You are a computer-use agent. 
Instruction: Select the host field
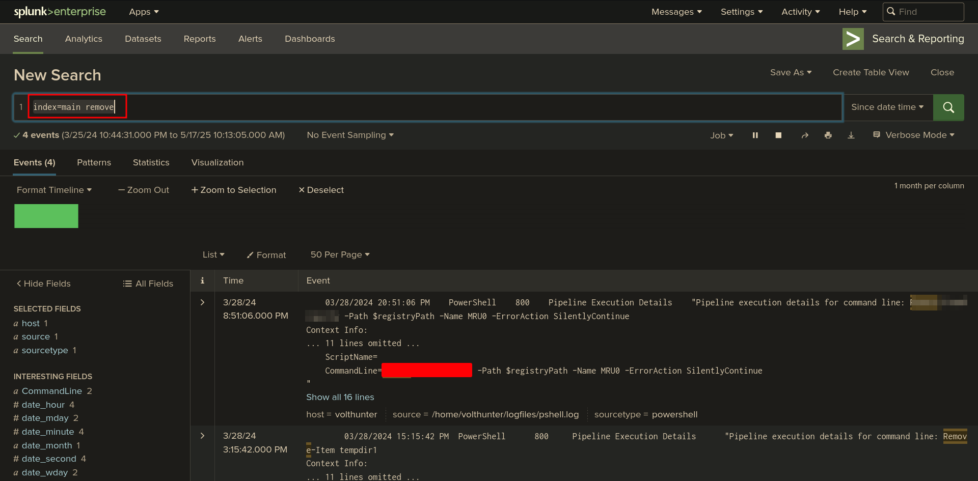(x=31, y=323)
